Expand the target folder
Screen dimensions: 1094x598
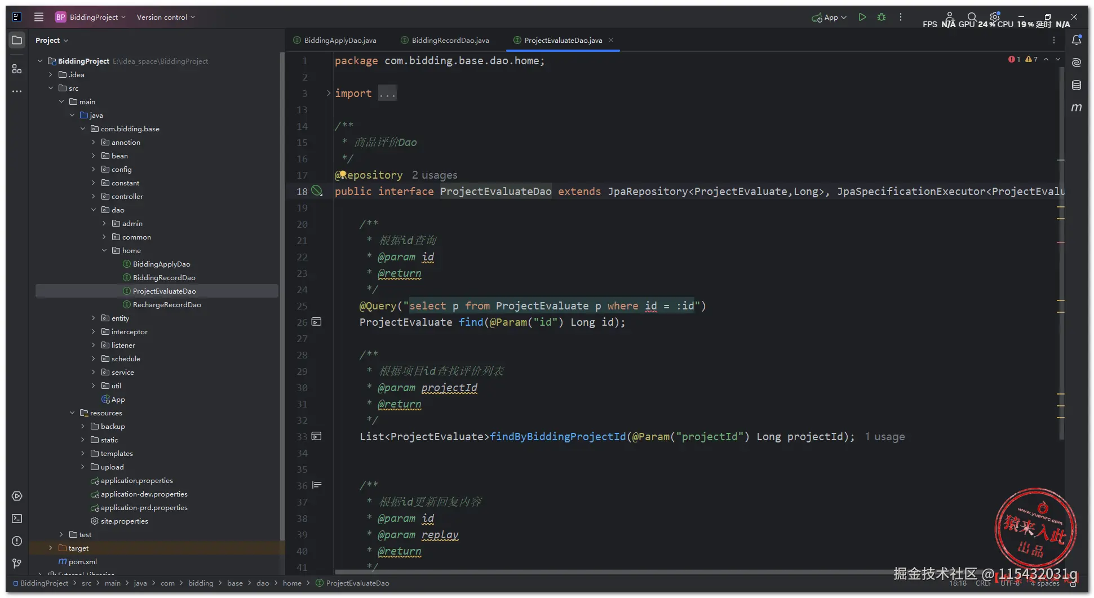(x=51, y=548)
